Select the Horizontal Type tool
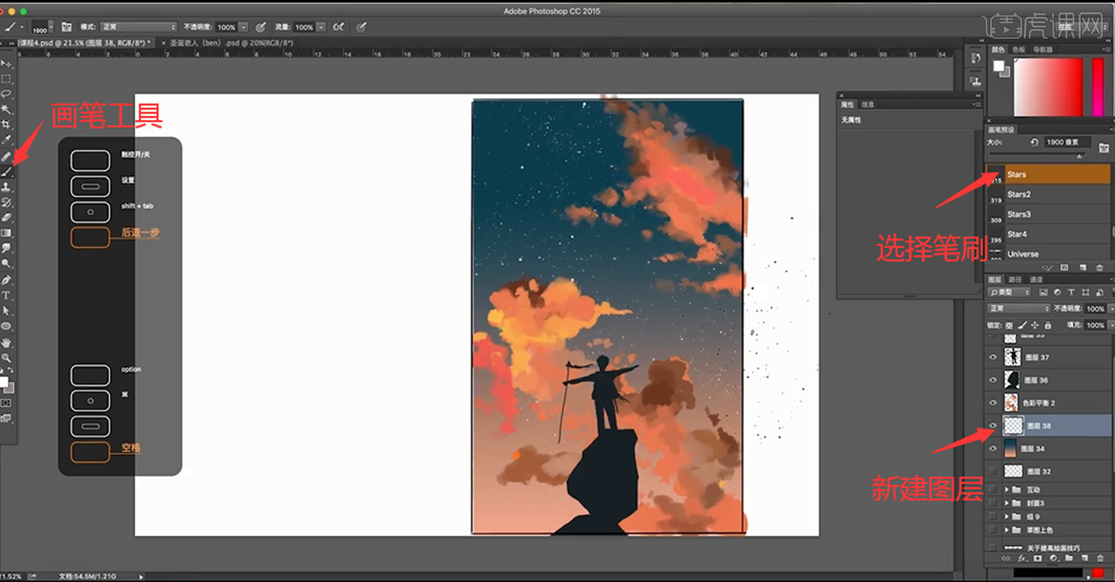This screenshot has width=1115, height=582. (6, 295)
